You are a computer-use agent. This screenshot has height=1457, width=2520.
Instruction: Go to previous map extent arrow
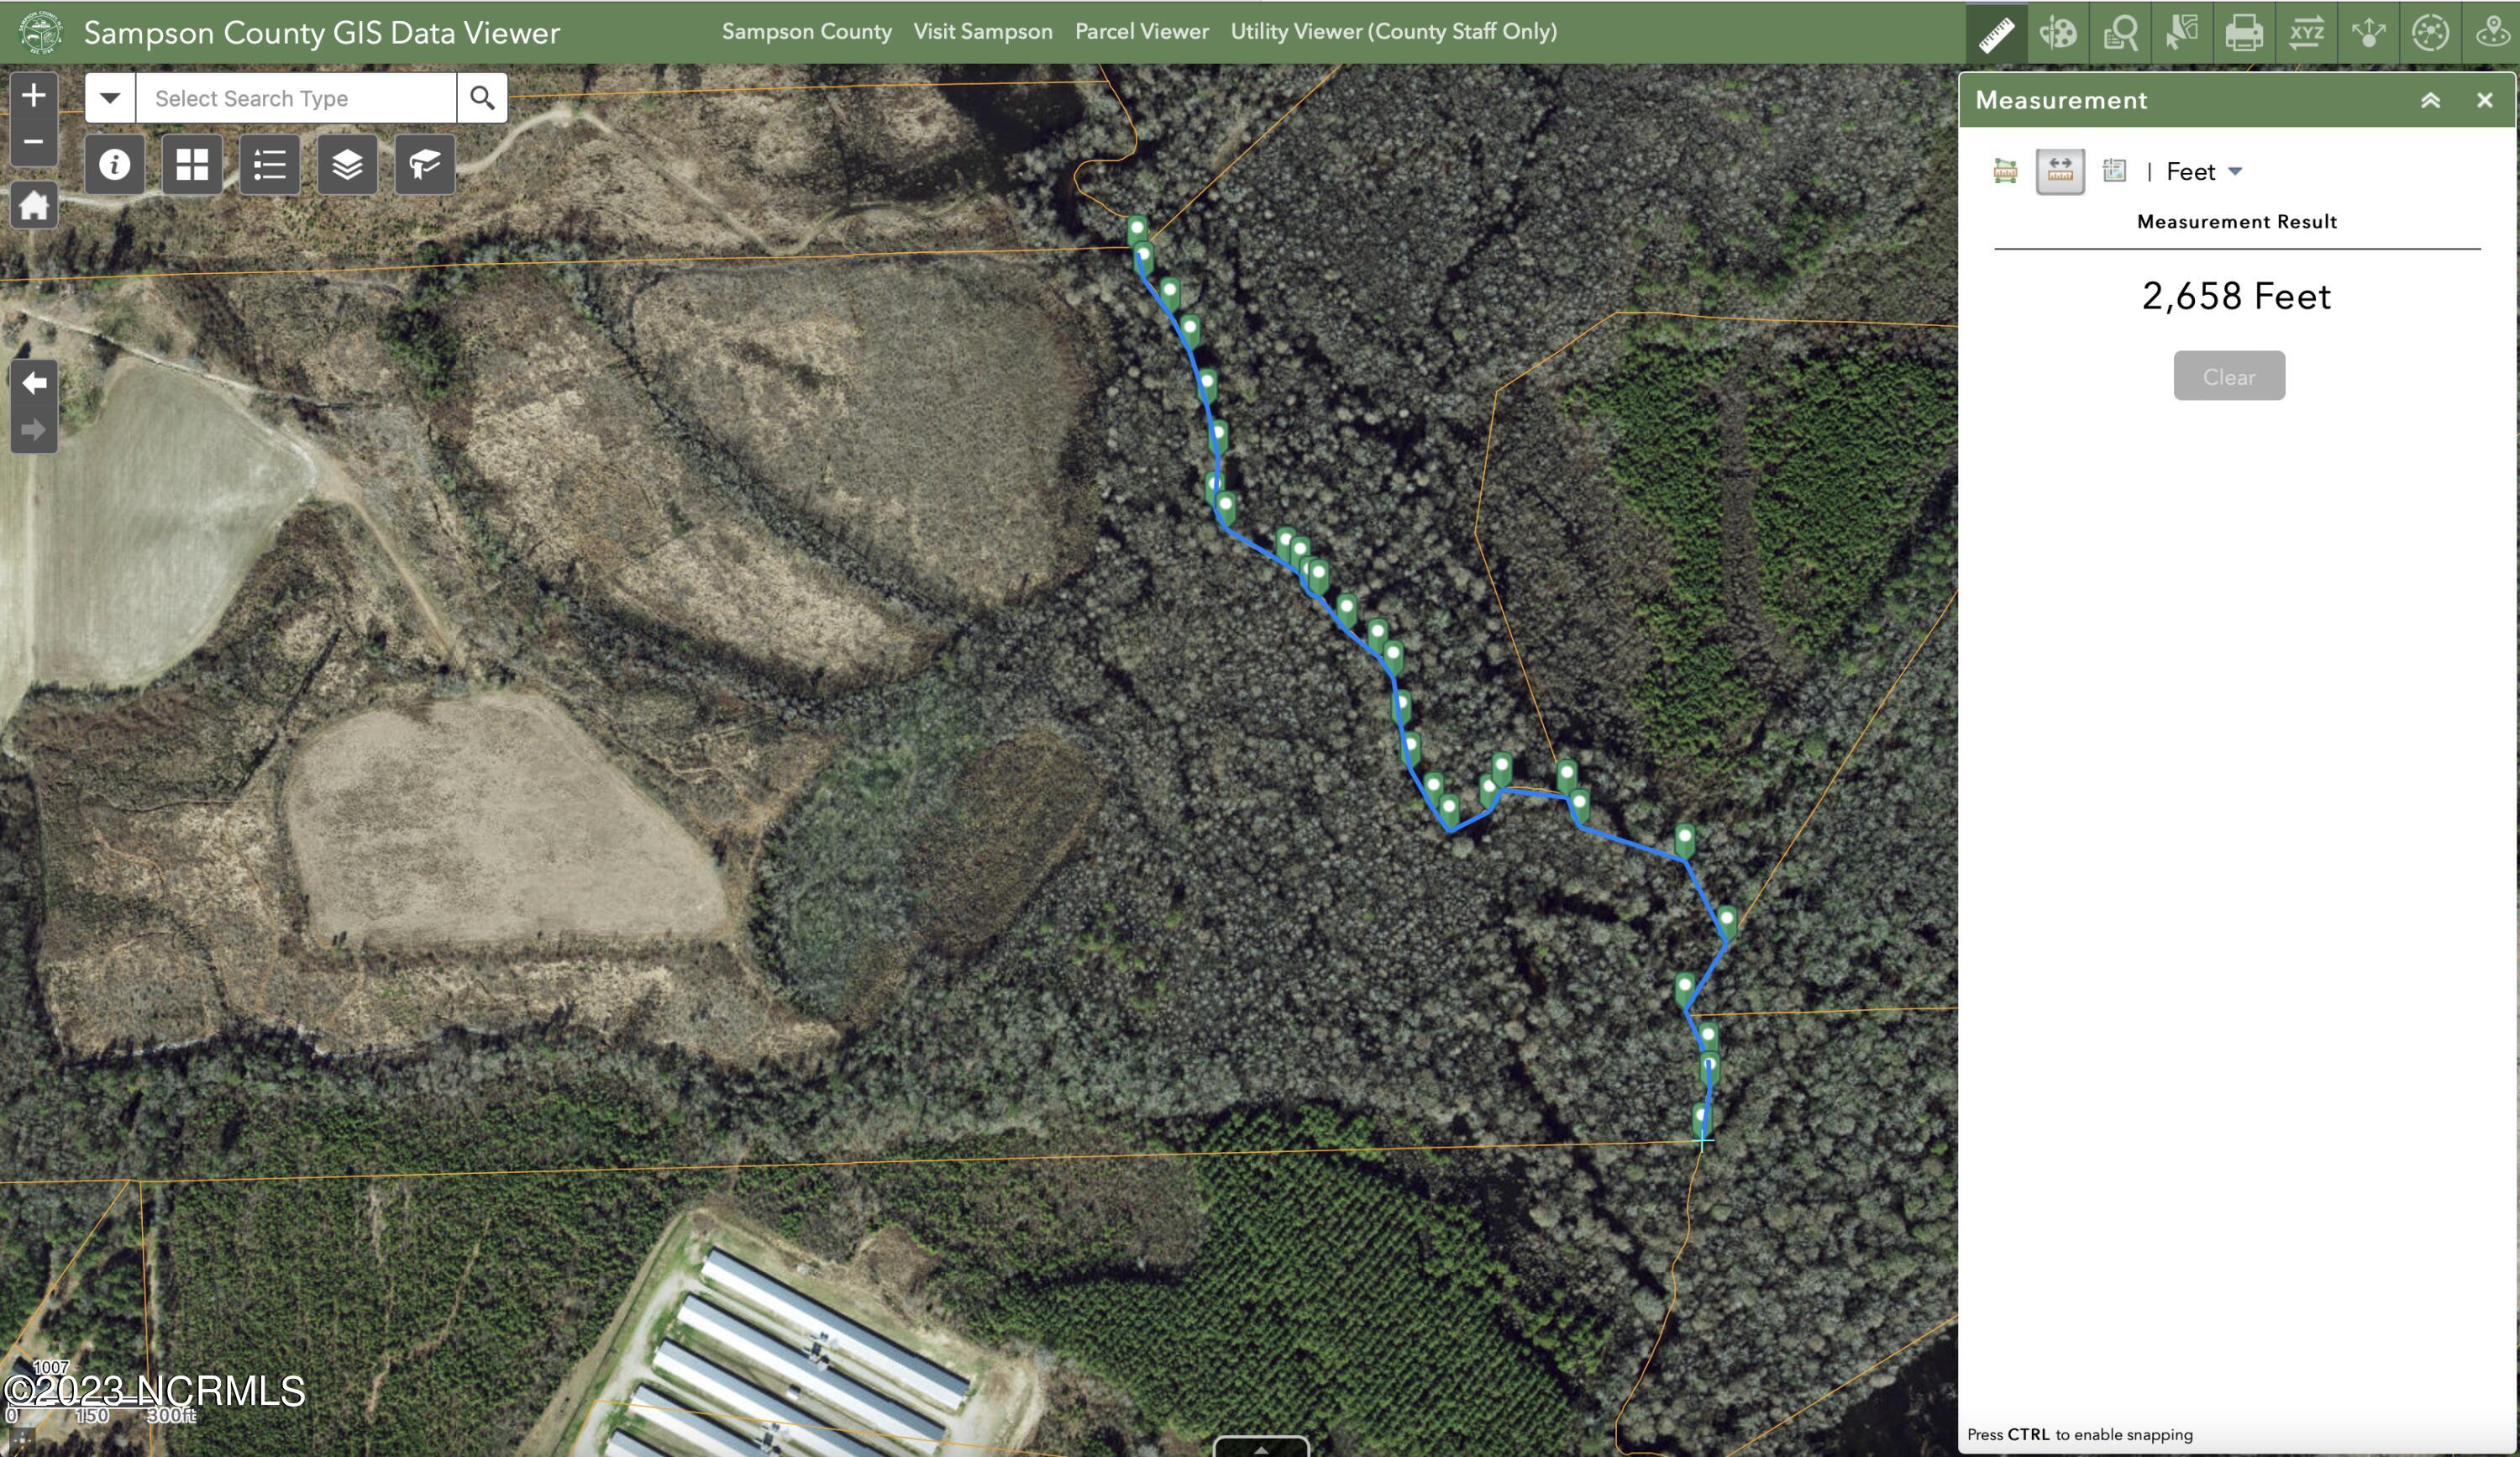tap(34, 383)
